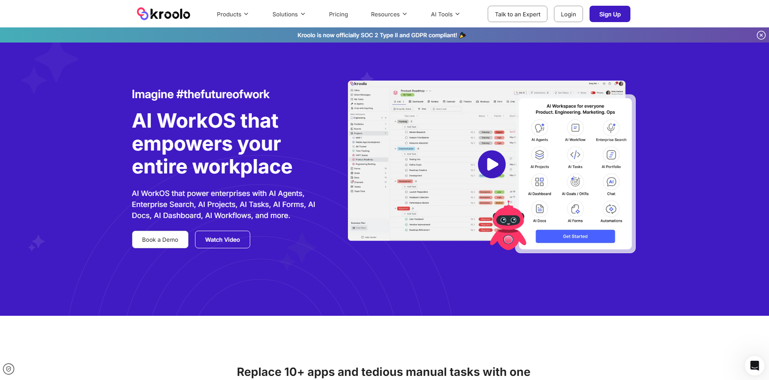Expand the AI Tools dropdown

(445, 14)
